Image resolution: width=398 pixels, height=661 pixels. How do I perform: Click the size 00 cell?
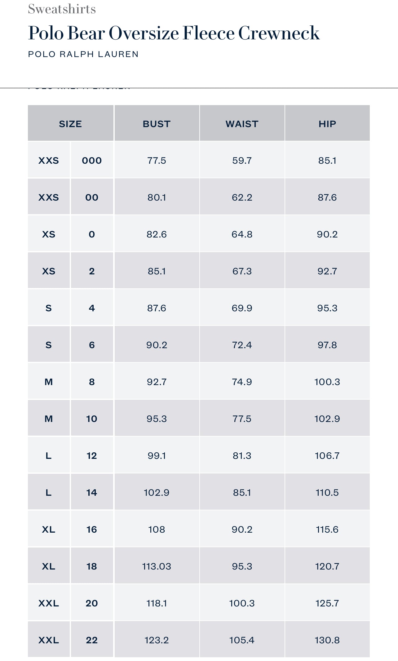[x=92, y=197]
